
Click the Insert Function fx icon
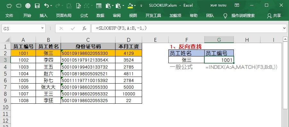[x=84, y=29]
